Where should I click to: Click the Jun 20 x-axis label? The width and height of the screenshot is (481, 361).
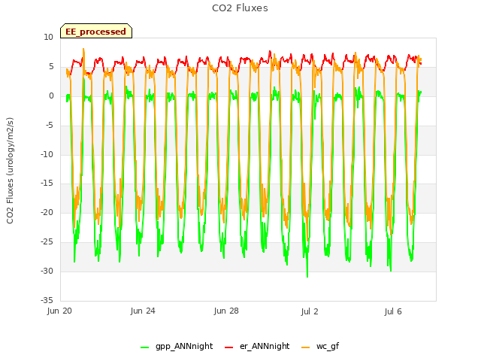(59, 311)
